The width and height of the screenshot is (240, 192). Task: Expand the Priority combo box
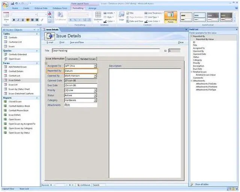coord(95,90)
